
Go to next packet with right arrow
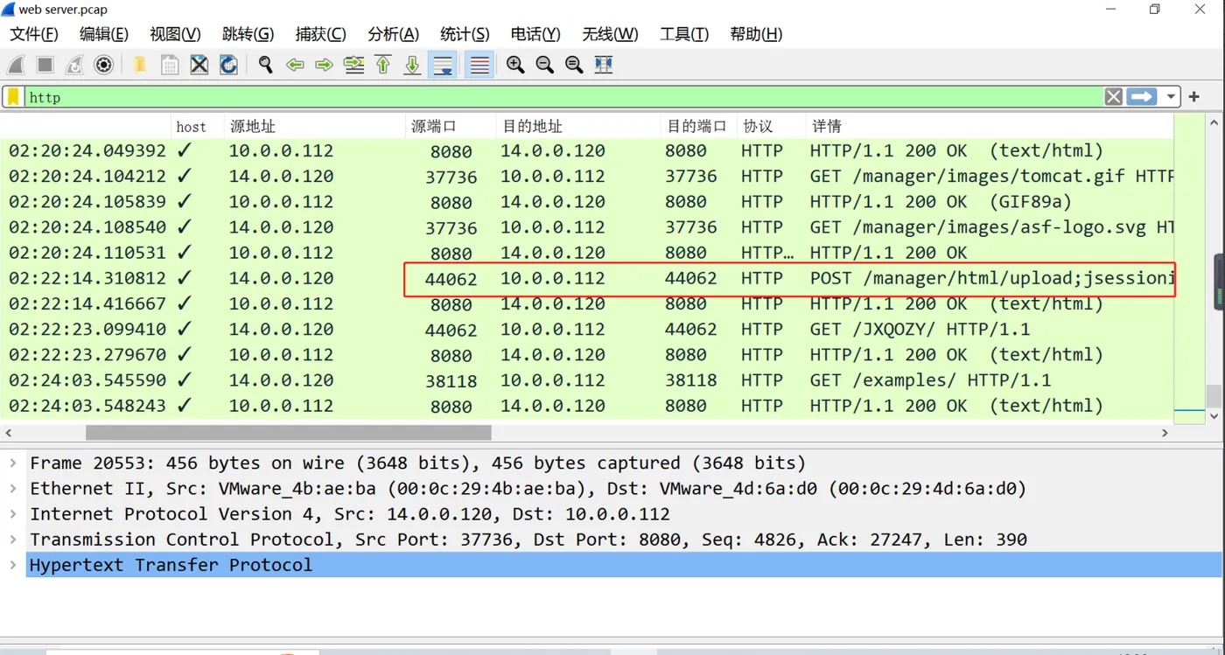click(x=324, y=65)
